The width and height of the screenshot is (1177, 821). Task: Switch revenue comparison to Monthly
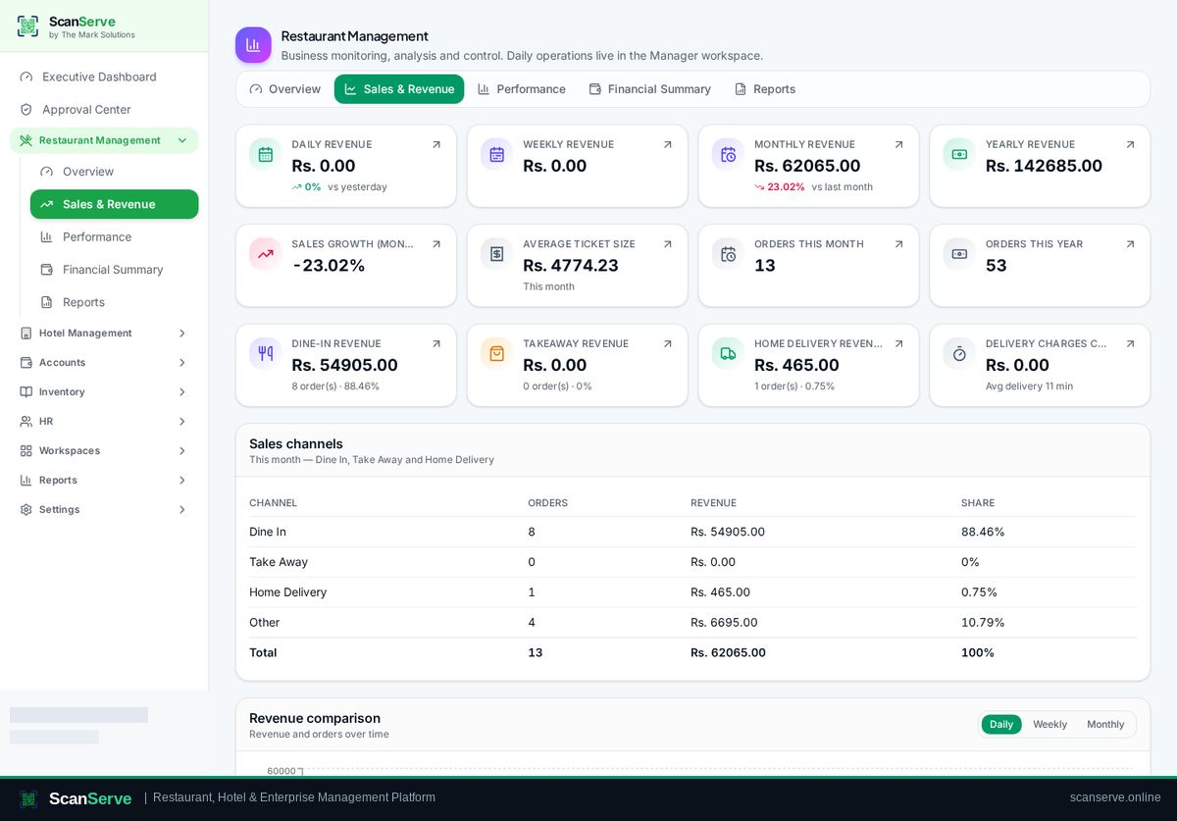1105,724
